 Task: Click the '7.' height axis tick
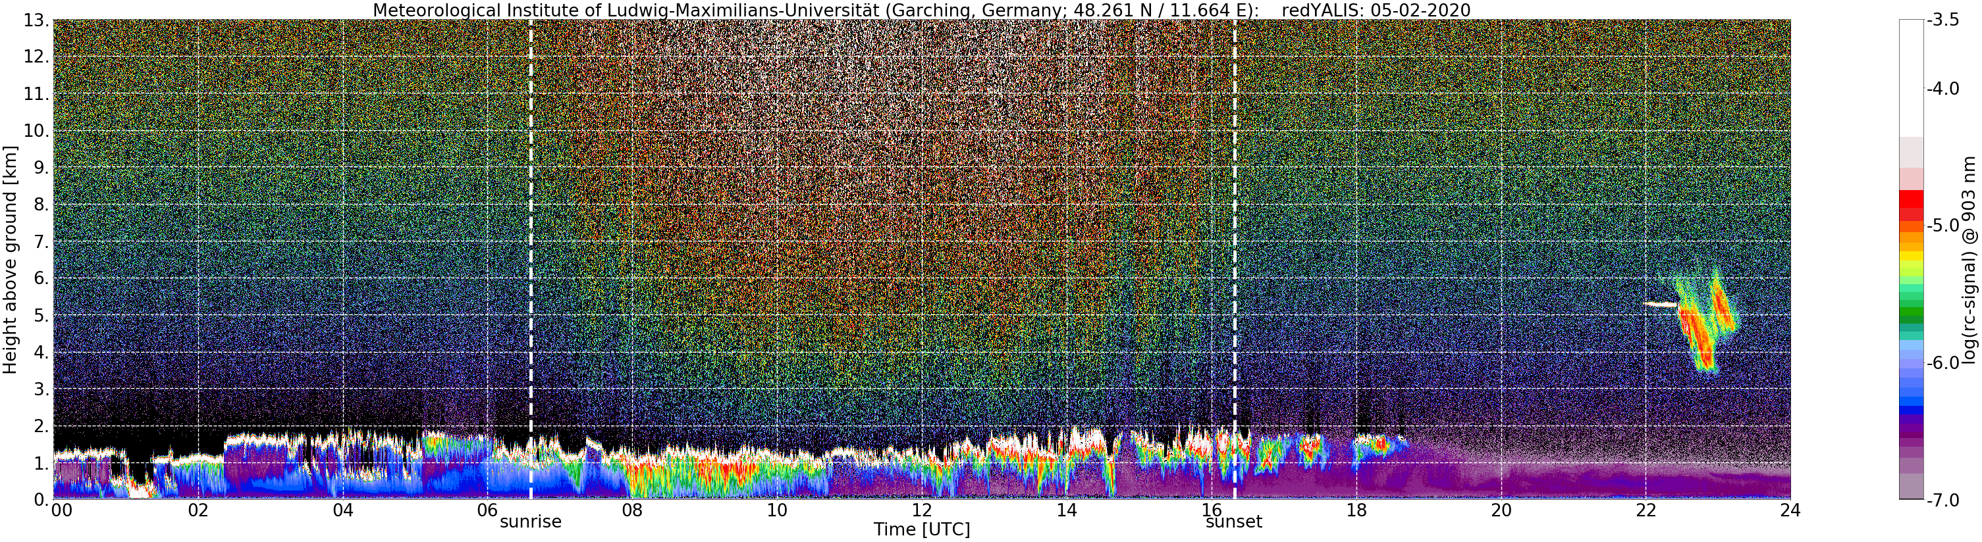41,241
